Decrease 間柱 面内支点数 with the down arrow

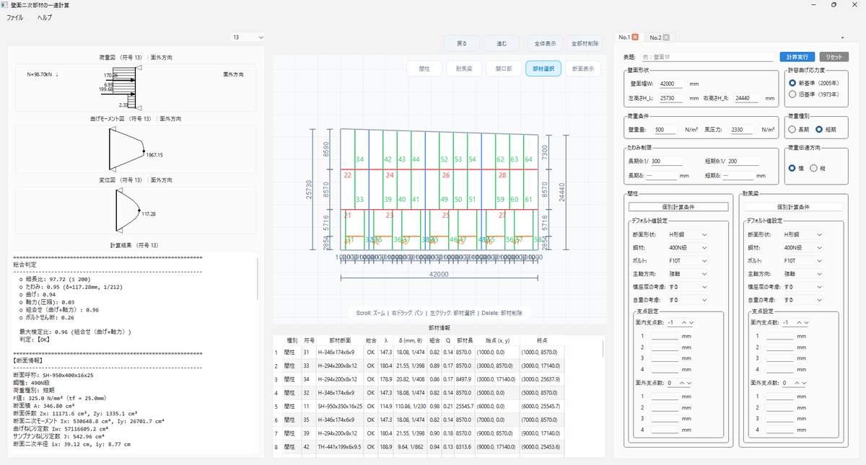click(691, 322)
